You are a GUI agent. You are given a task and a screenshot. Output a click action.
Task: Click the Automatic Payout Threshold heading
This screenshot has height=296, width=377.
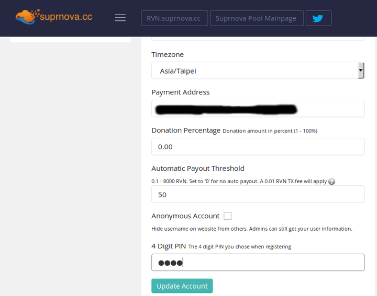(197, 169)
